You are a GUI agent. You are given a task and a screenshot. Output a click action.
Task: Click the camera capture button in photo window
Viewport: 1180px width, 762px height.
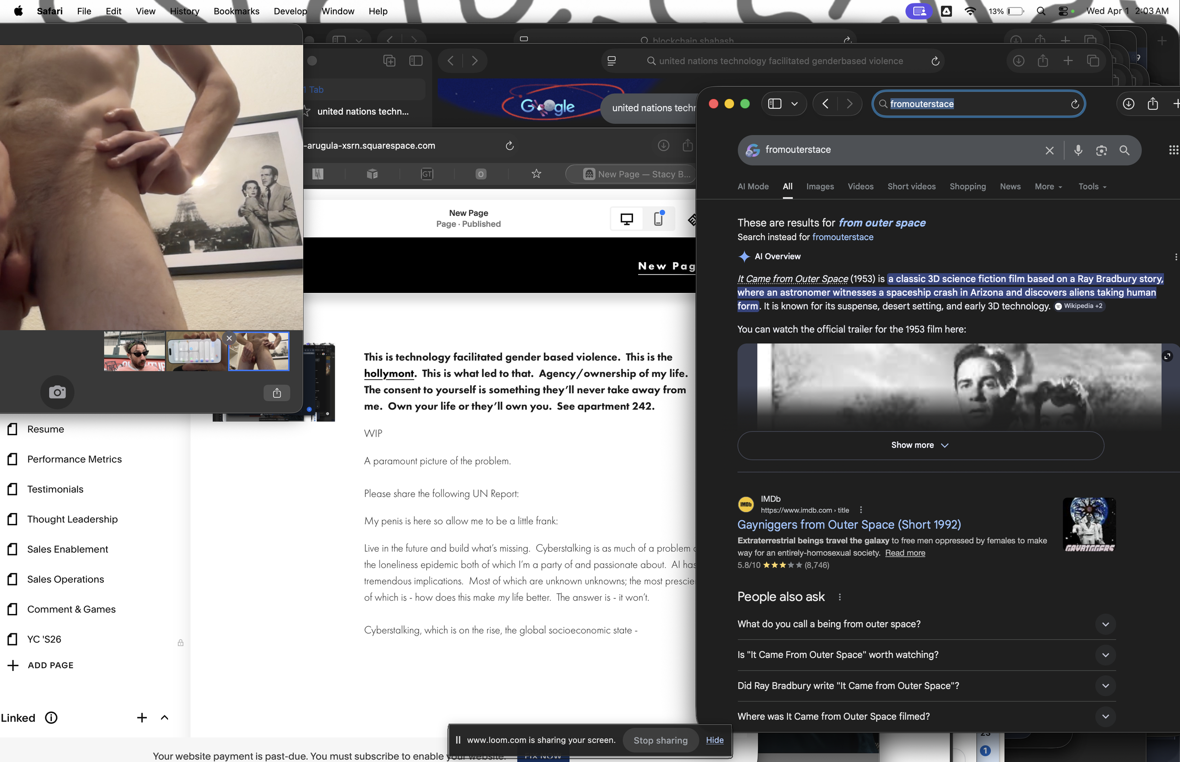click(57, 392)
